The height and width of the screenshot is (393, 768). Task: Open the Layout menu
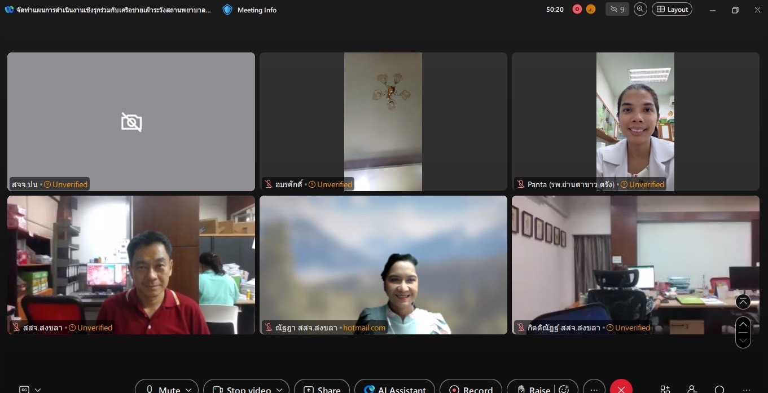(672, 9)
